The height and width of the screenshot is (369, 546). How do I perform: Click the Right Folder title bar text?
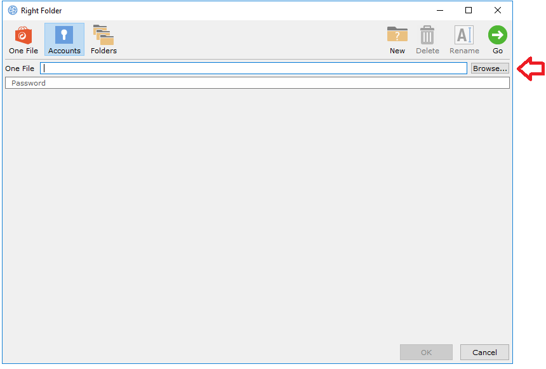pos(41,11)
